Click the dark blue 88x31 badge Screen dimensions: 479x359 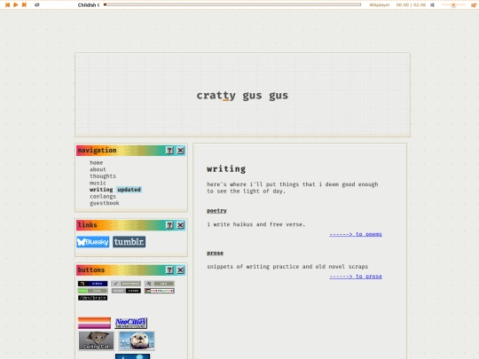[x=92, y=284]
